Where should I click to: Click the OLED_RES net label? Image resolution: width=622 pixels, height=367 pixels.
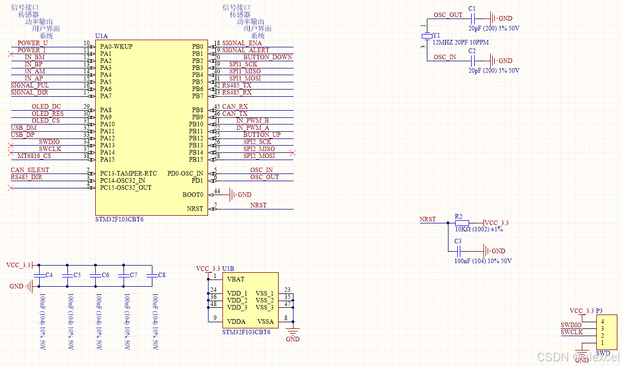[x=48, y=114]
